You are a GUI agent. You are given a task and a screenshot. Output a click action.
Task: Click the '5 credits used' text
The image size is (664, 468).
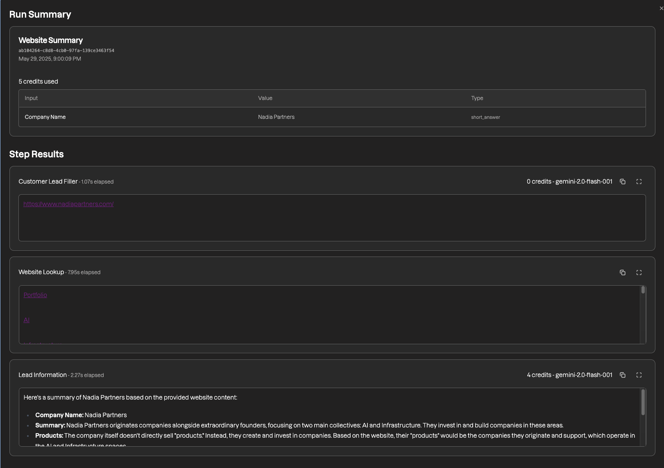38,82
